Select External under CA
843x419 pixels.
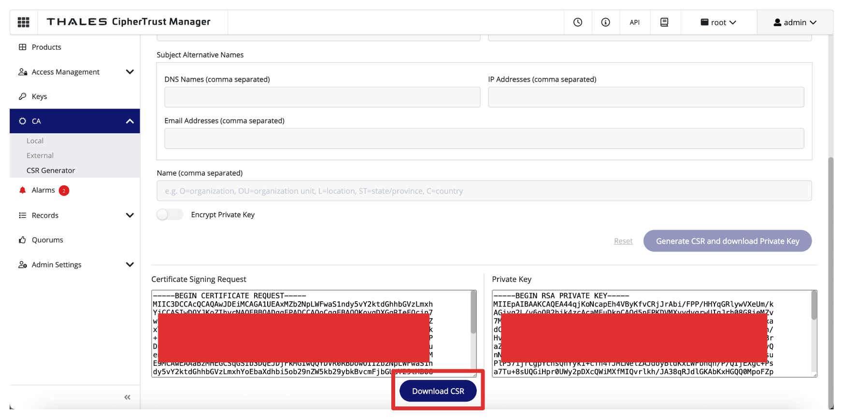pyautogui.click(x=40, y=155)
